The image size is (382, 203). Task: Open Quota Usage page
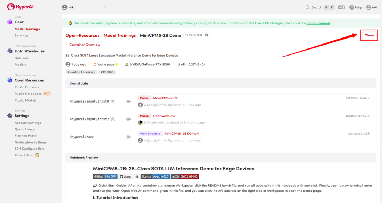click(25, 129)
